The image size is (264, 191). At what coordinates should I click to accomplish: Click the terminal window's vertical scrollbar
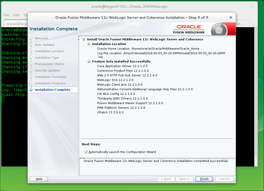pos(256,161)
